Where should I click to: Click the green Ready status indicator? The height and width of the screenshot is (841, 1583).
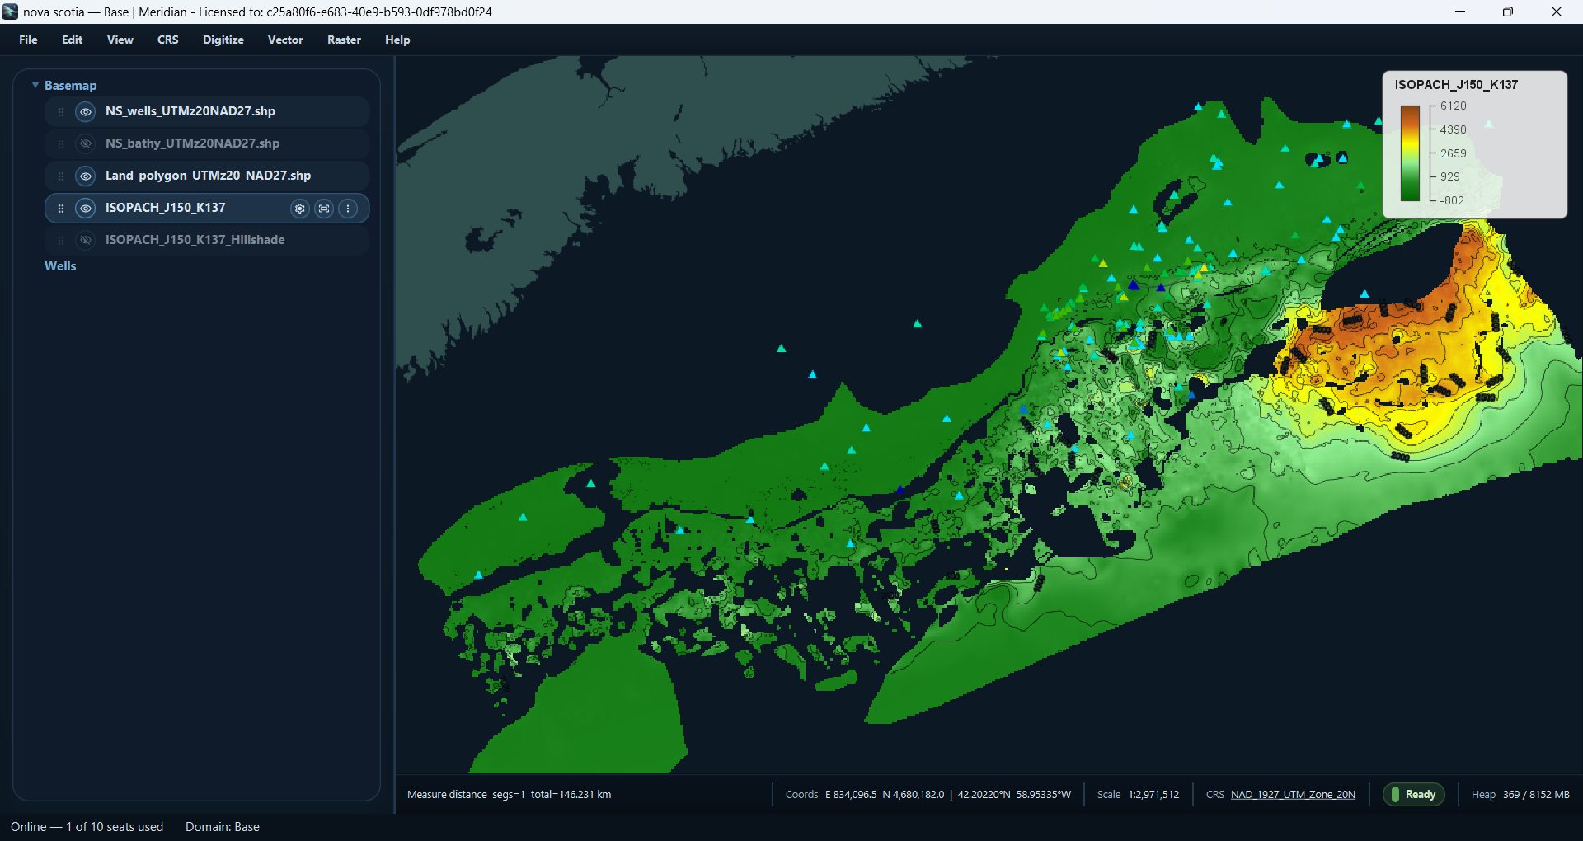[1414, 795]
